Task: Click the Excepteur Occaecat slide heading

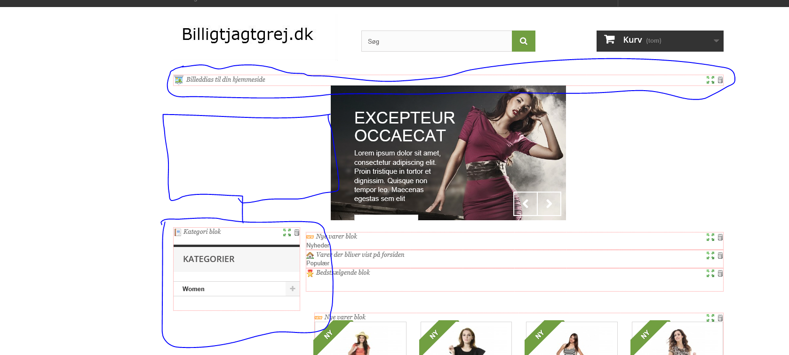Action: click(405, 126)
